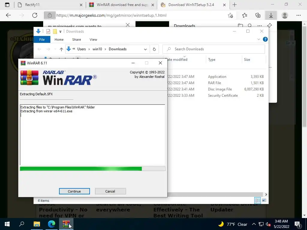307x230 pixels.
Task: Click the WinRAR extraction log text box
Action: 92,135
